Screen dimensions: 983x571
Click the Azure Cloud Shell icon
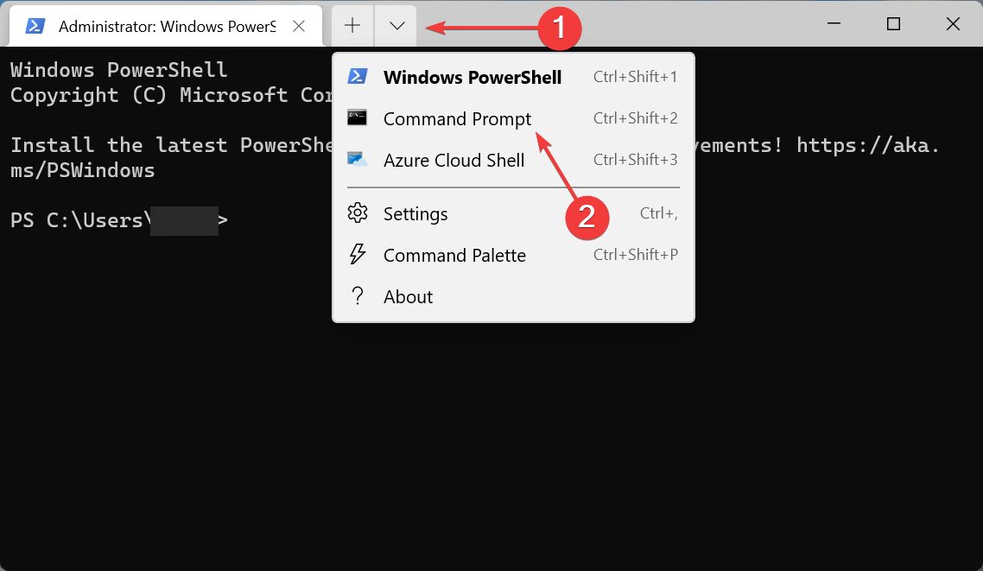[x=358, y=160]
